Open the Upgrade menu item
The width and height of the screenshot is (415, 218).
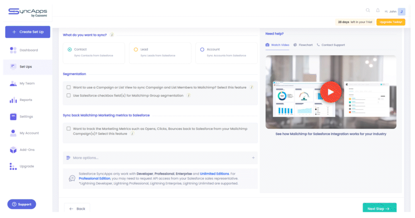[x=27, y=167]
